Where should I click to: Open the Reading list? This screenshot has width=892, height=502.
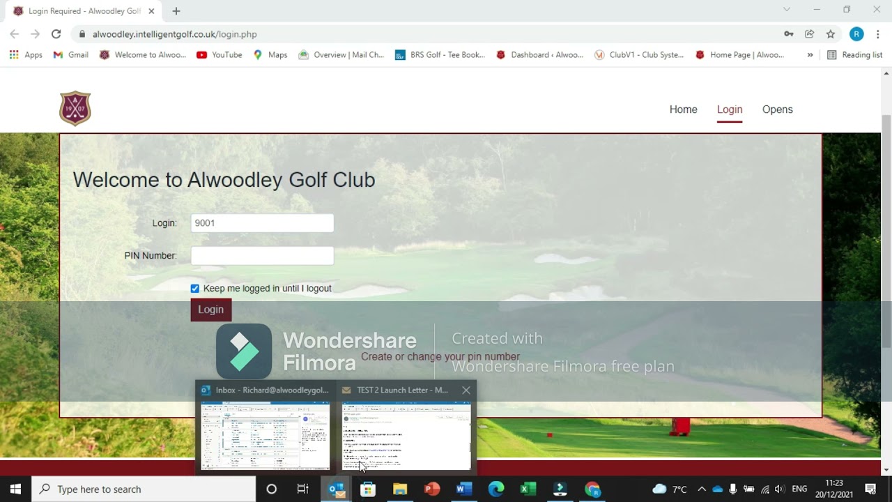tap(855, 54)
